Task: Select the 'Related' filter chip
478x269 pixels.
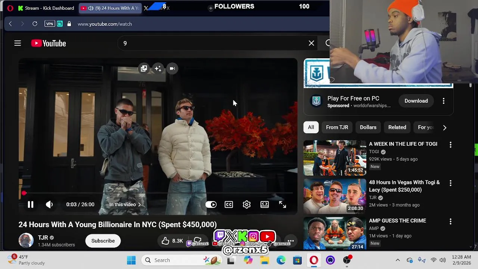Action: (x=397, y=127)
